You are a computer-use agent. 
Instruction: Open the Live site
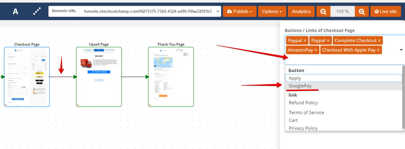coord(385,12)
